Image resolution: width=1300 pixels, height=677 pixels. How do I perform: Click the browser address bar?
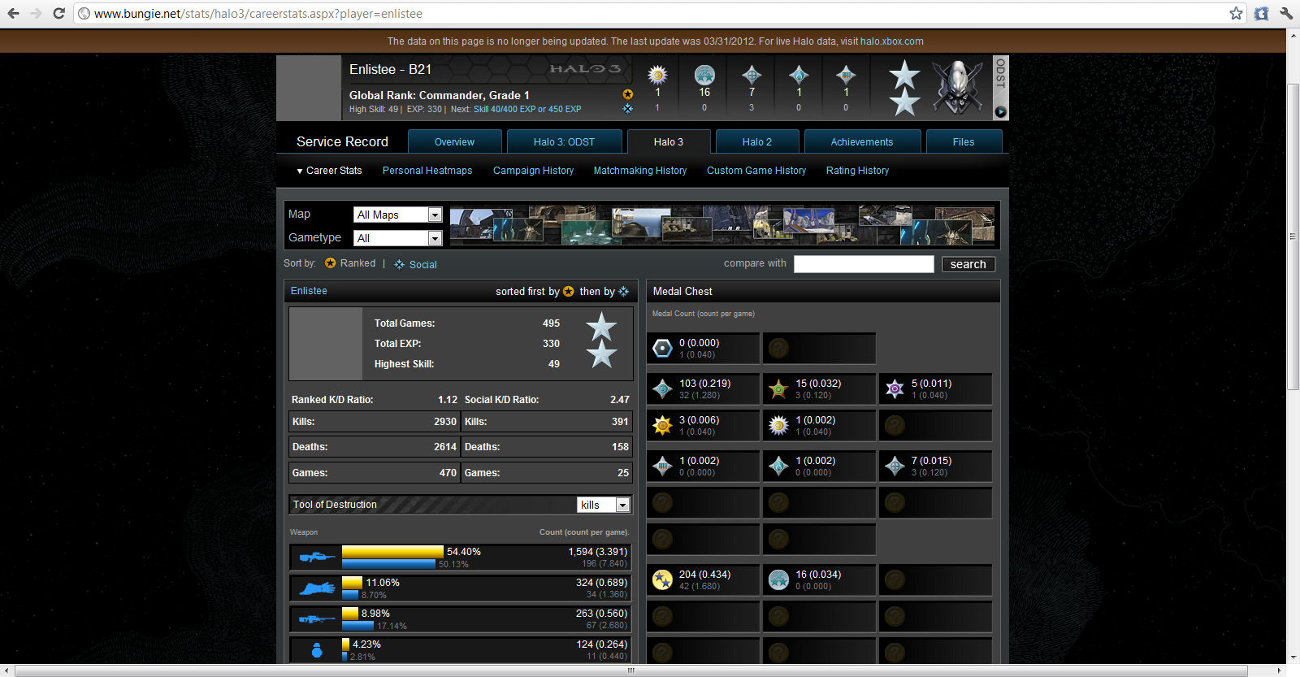tap(650, 14)
